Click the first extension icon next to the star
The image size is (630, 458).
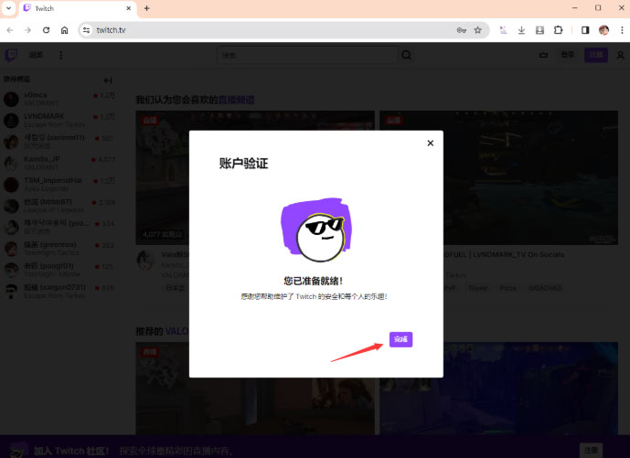[503, 30]
